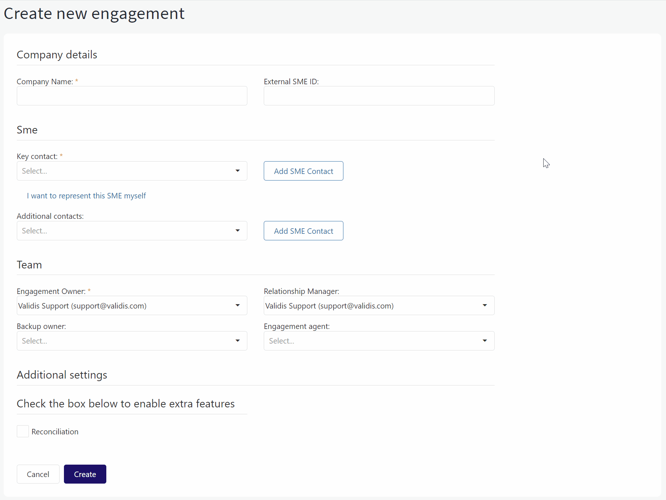
Task: Click the 'Engagement Owner:' field label
Action: (51, 291)
